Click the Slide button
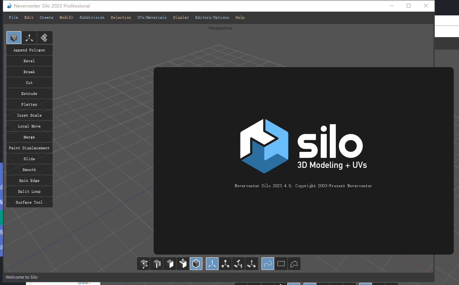Image resolution: width=459 pixels, height=285 pixels. pos(29,159)
